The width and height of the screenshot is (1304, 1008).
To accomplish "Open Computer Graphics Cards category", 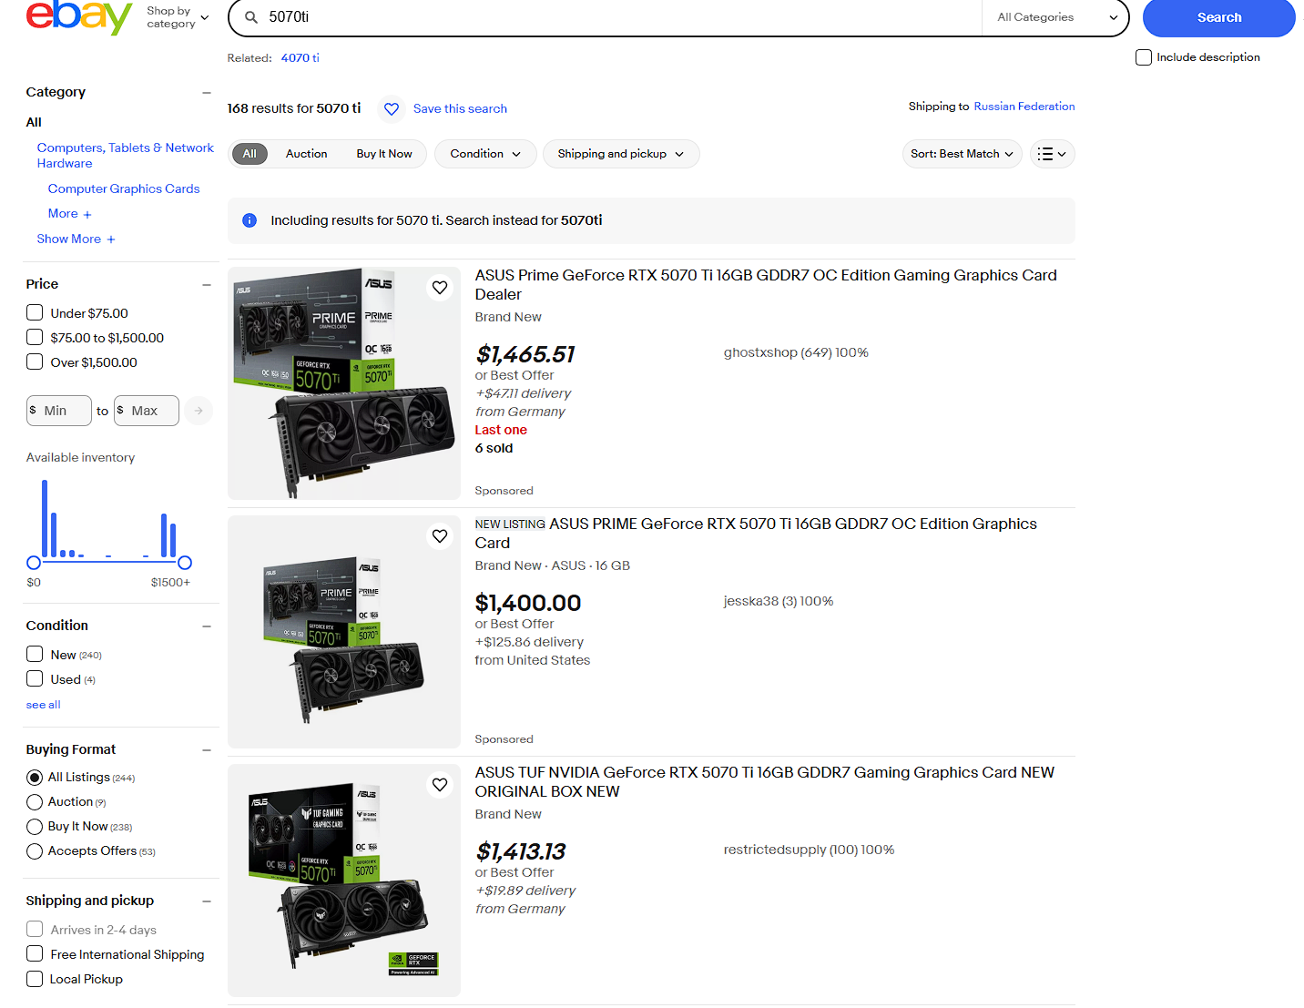I will 124,189.
